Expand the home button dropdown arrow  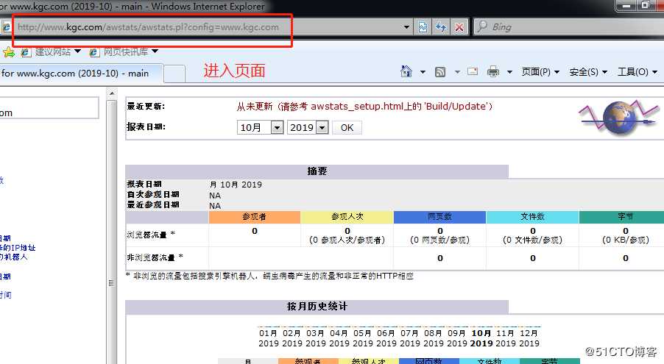(x=423, y=72)
